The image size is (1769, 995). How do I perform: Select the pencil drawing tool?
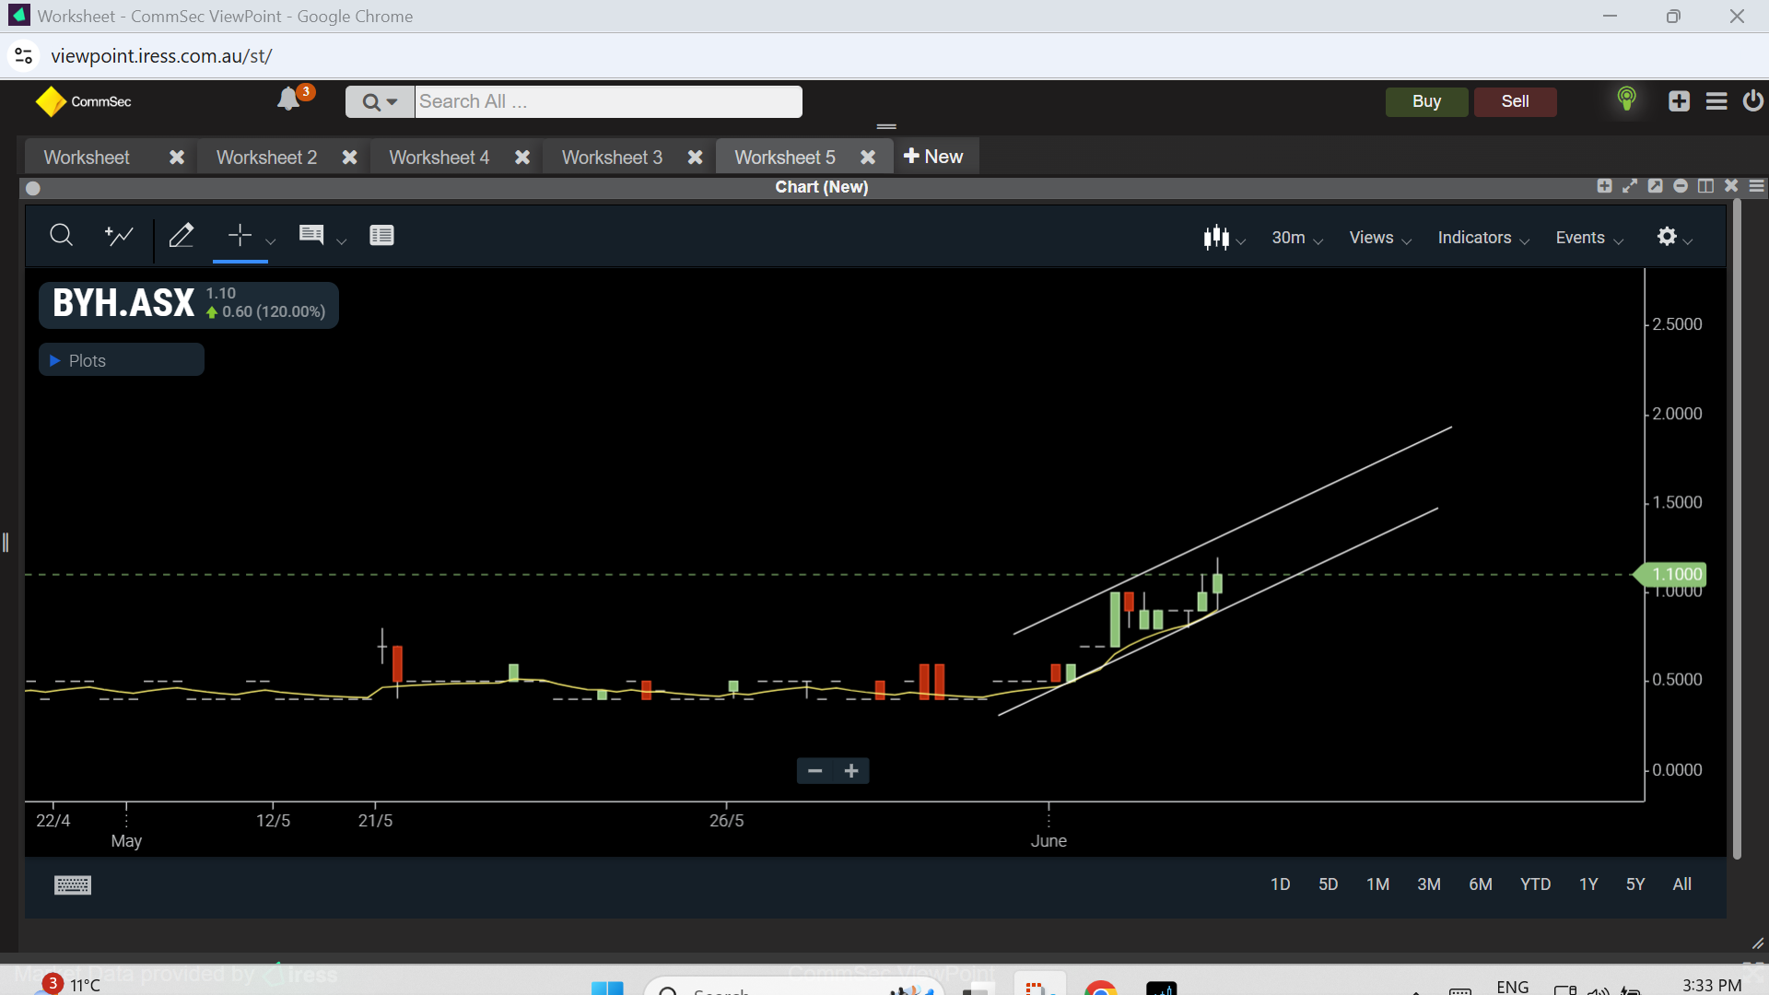tap(182, 236)
